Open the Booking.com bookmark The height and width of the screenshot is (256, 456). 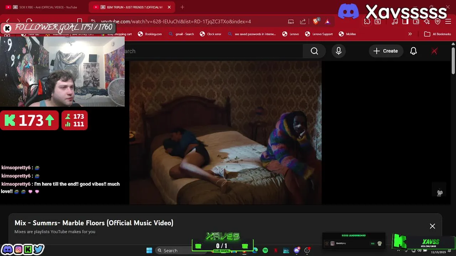tap(150, 34)
